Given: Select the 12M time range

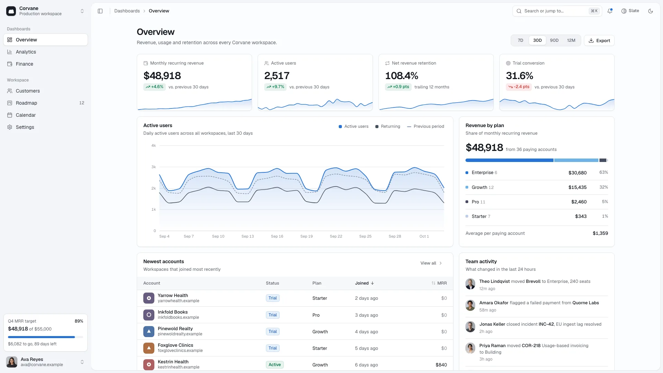Looking at the screenshot, I should click(x=571, y=40).
